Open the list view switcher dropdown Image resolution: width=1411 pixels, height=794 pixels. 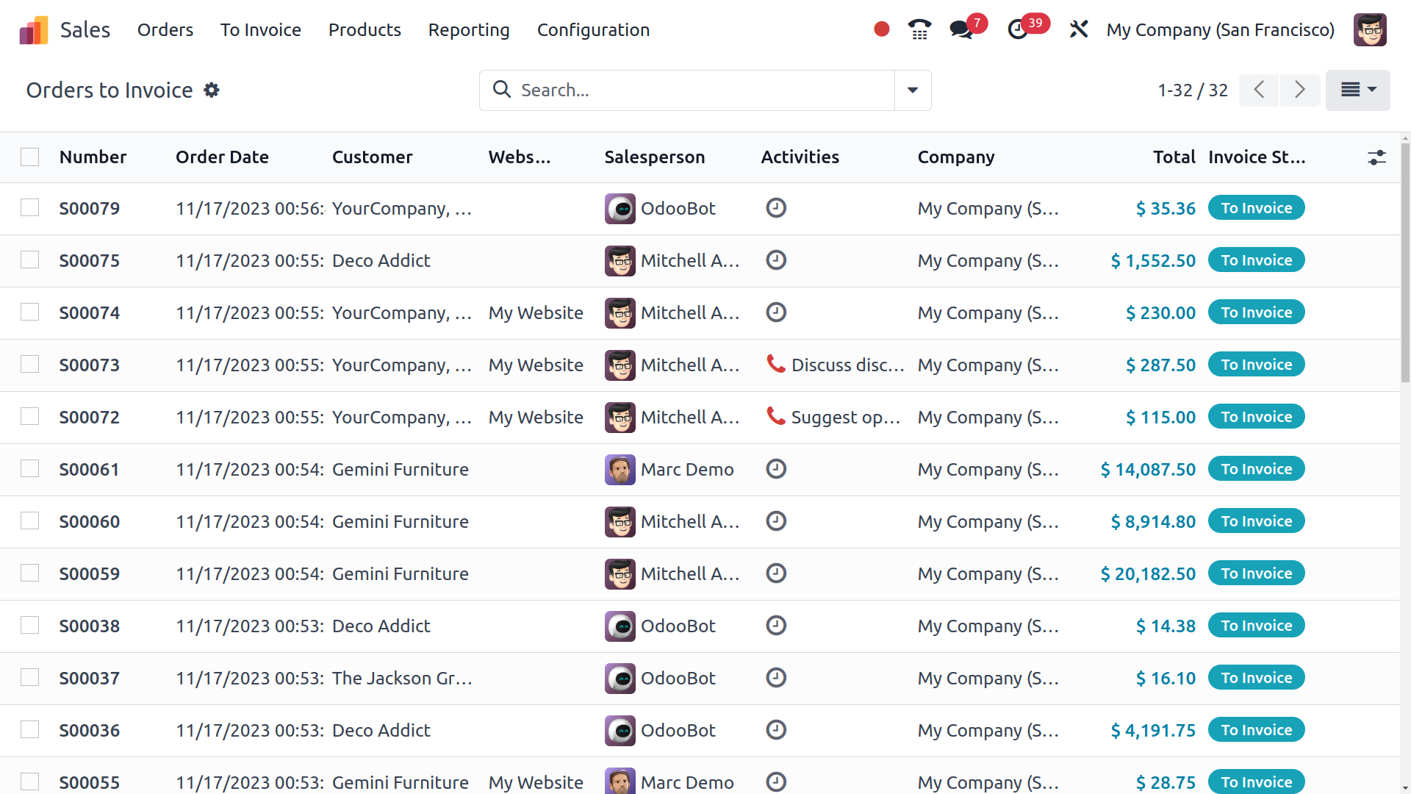point(1357,90)
